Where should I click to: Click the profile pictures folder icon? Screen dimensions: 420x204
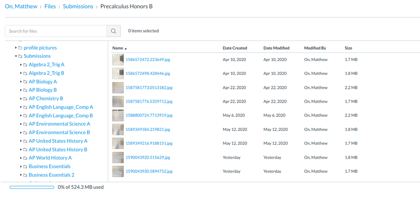point(20,48)
